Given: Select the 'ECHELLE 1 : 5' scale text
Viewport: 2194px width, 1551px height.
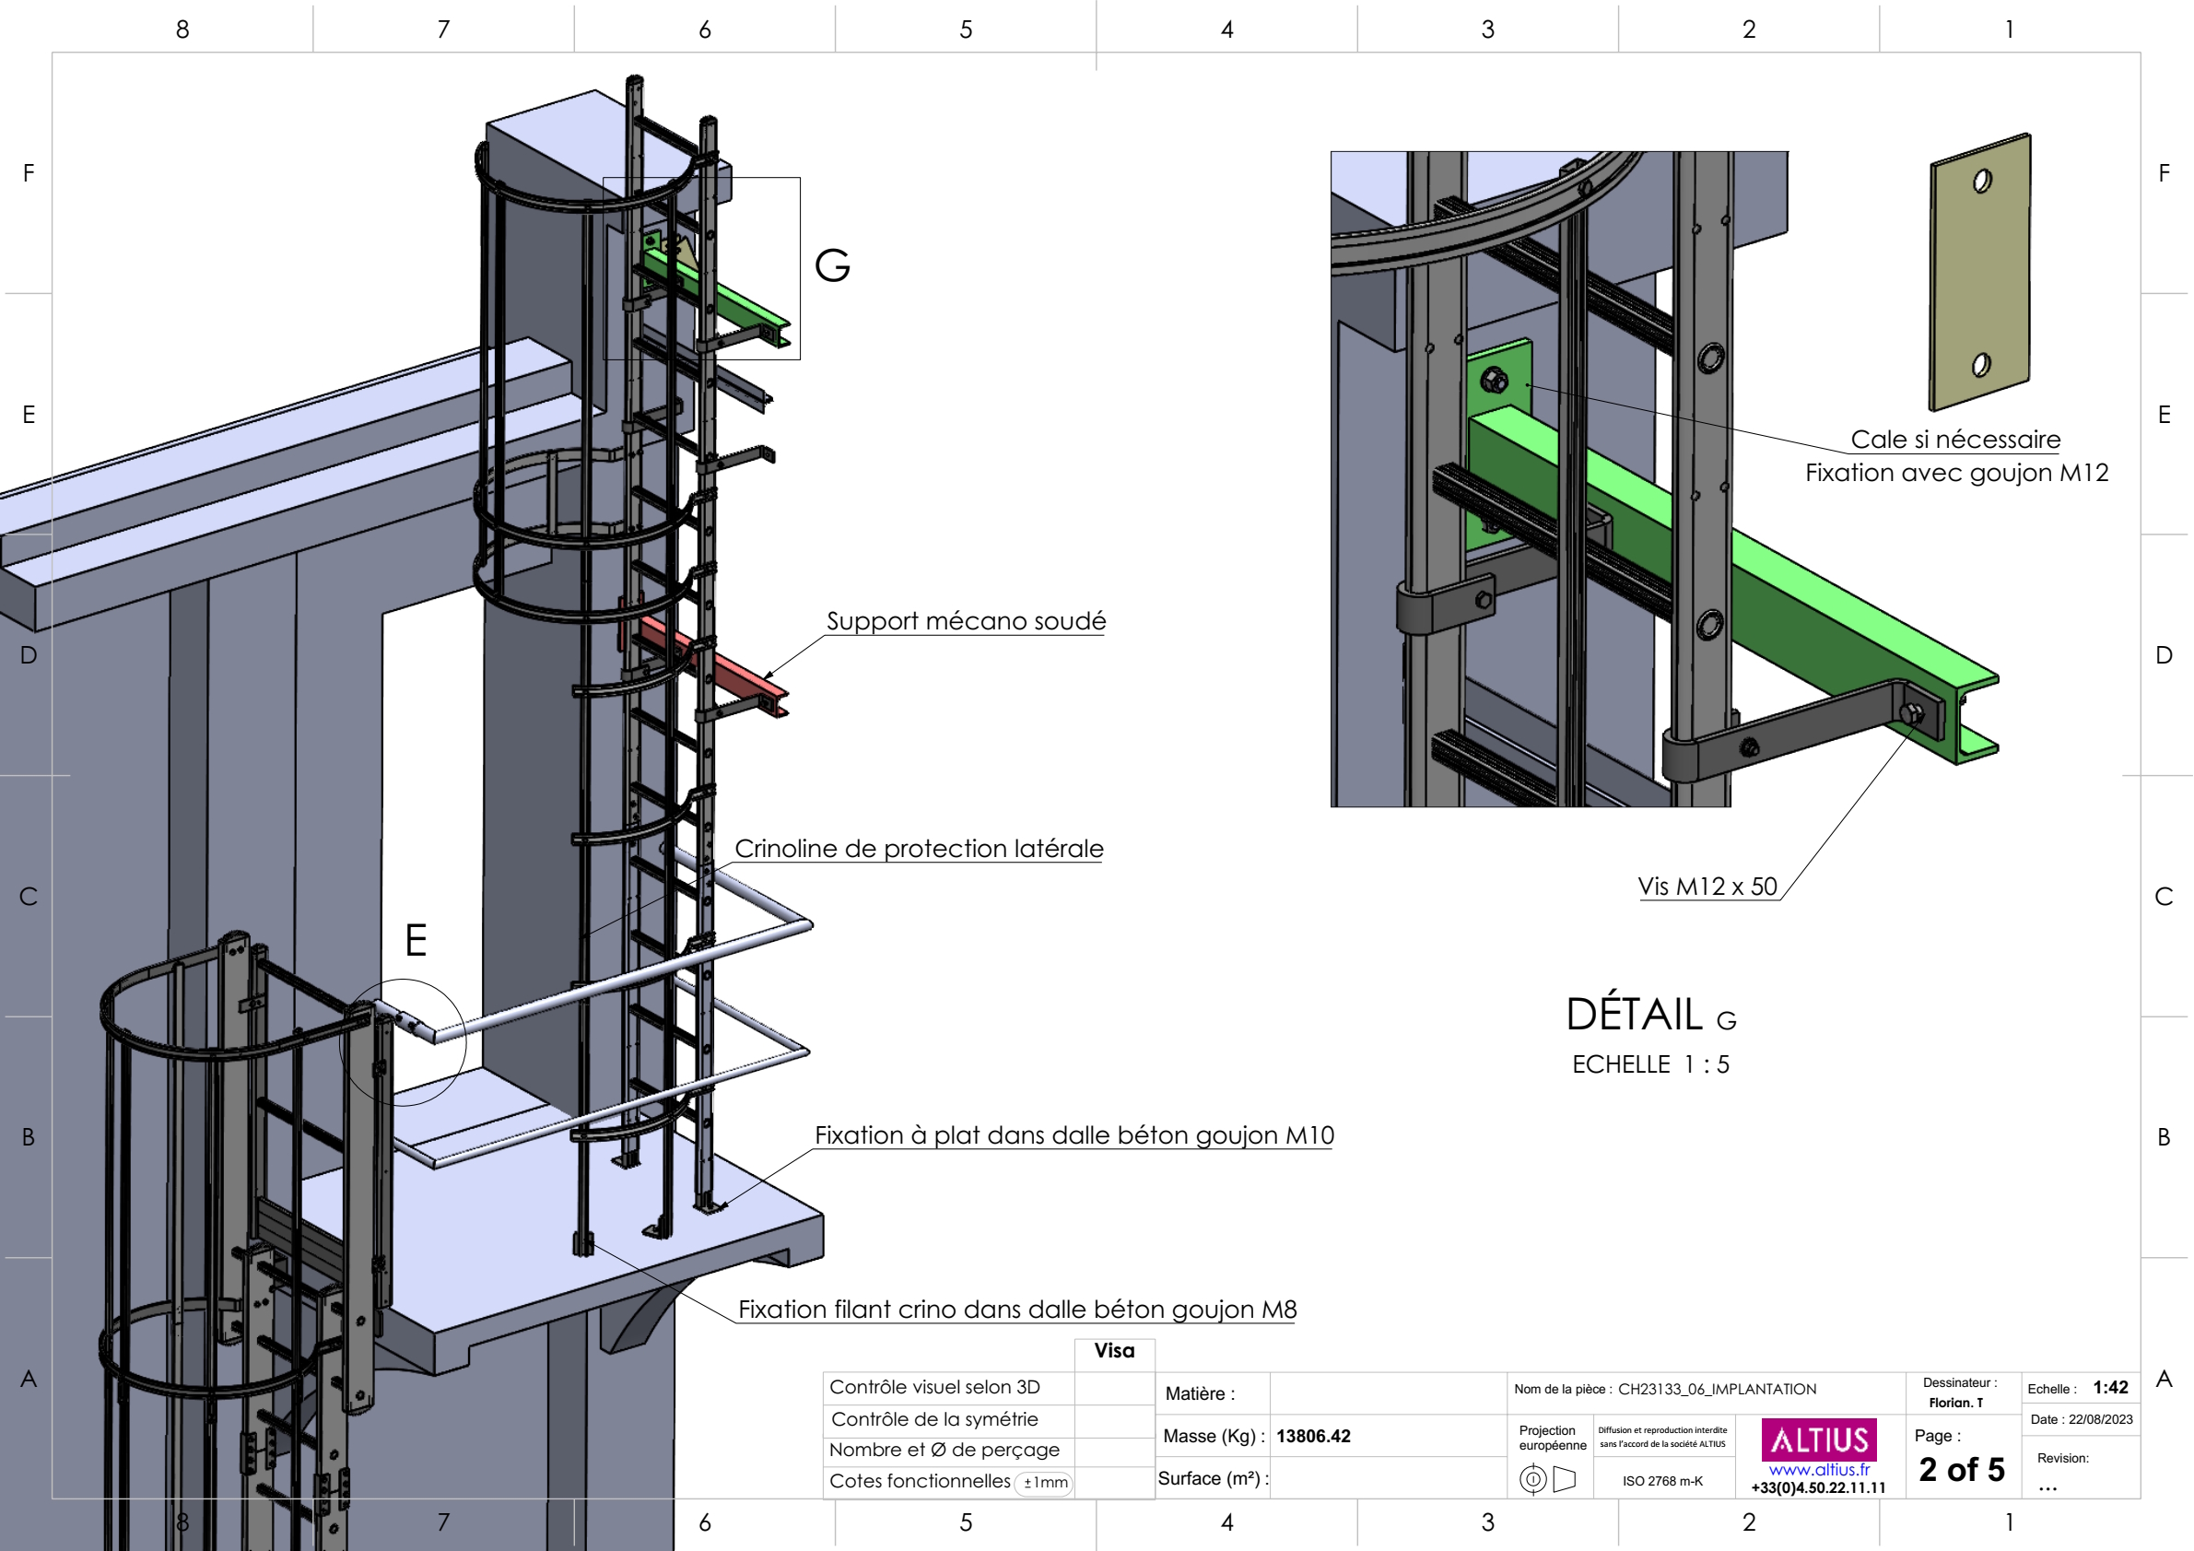Looking at the screenshot, I should 1650,1064.
